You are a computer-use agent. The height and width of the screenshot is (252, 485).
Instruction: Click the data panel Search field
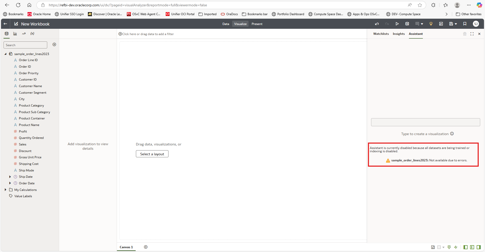[x=25, y=45]
